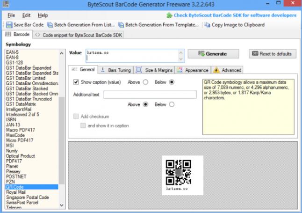Click the green puzzle SDK icon

(169, 15)
